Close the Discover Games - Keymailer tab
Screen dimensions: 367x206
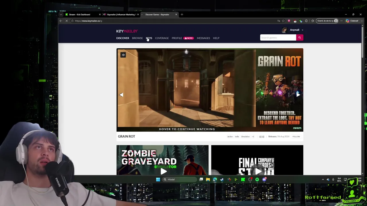pyautogui.click(x=176, y=15)
